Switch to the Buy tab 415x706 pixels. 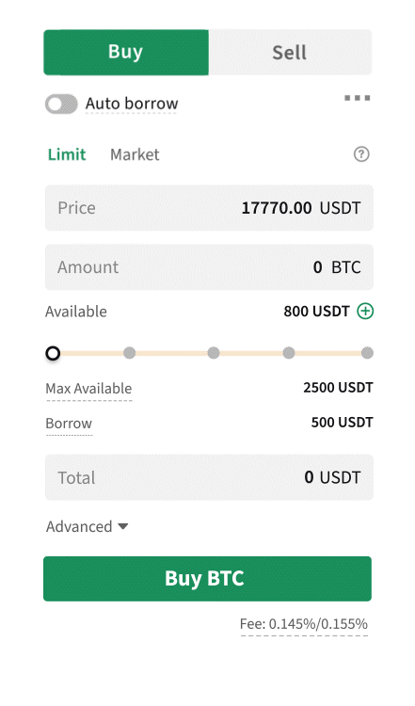coord(126,52)
